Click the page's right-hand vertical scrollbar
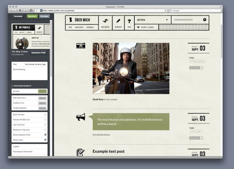 click(221, 41)
